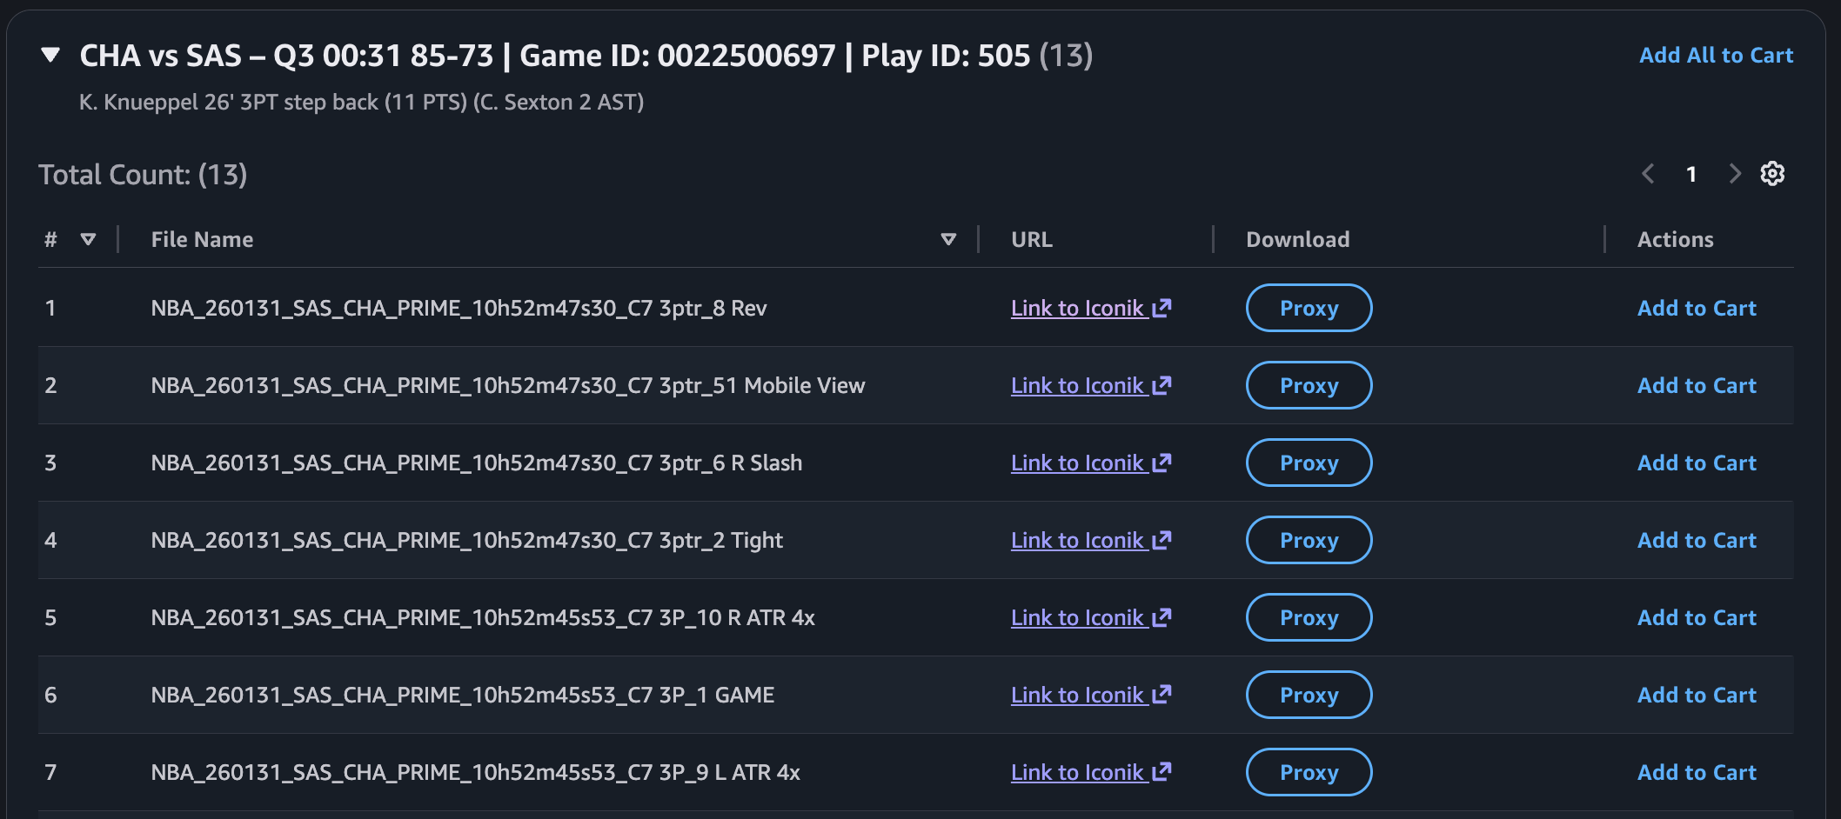Add the GAME angle clip to cart
The width and height of the screenshot is (1841, 819).
[x=1696, y=694]
